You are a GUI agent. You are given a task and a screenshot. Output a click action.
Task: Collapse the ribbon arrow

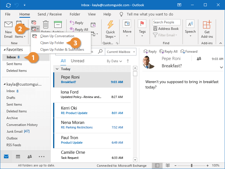220,43
